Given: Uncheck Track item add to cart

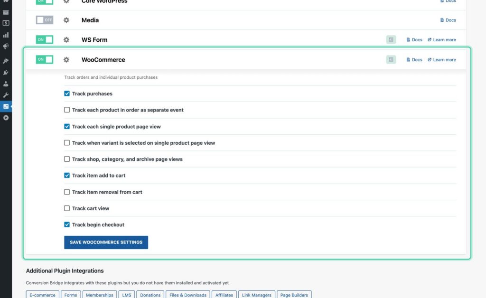Looking at the screenshot, I should 66,175.
